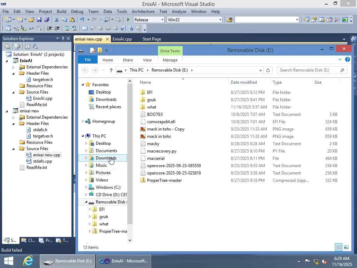Select stdafx.cpp in Solution Explorer

click(42, 161)
